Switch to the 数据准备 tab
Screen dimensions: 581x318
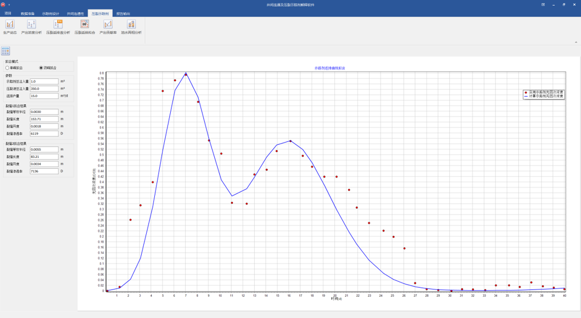click(27, 13)
